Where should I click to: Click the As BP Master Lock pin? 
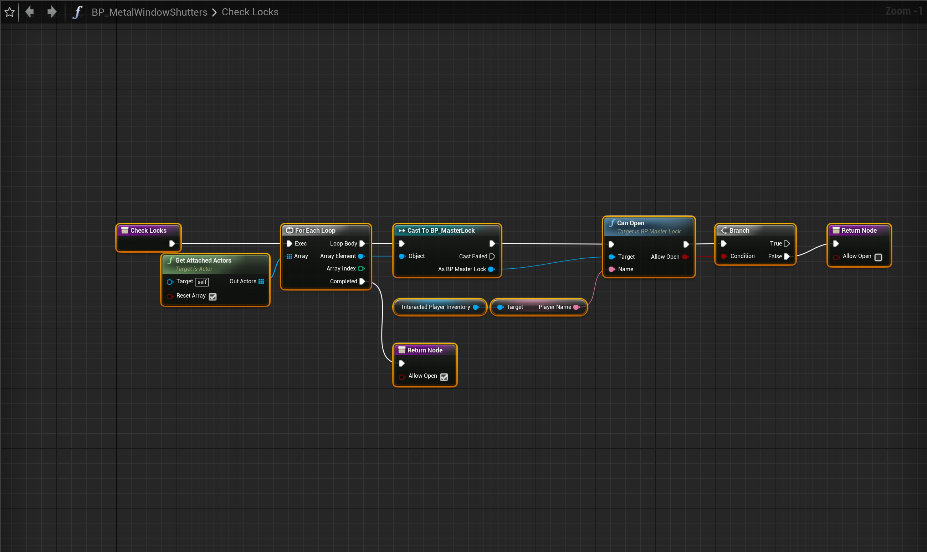(x=491, y=269)
